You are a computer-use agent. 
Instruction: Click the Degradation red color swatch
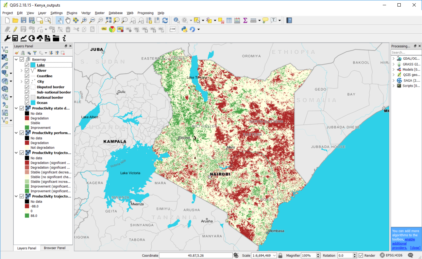pos(27,118)
